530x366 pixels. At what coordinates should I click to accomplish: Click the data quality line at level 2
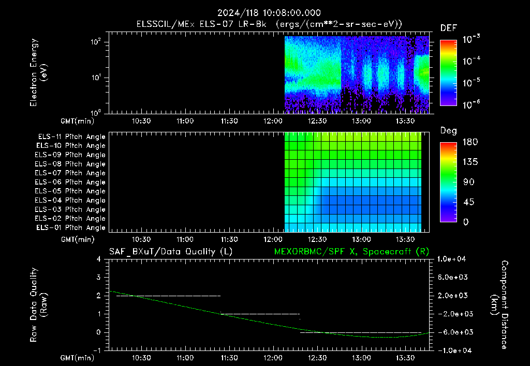coord(168,296)
